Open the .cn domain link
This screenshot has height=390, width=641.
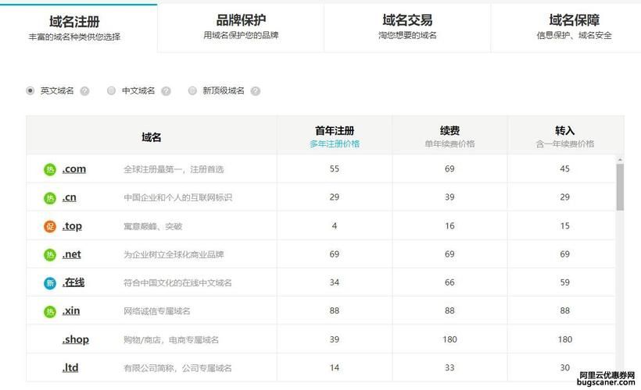(x=69, y=197)
